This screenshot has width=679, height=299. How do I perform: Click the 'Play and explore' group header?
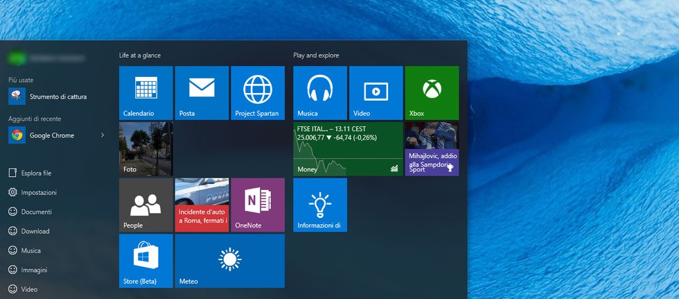click(316, 55)
